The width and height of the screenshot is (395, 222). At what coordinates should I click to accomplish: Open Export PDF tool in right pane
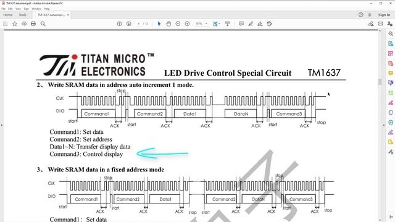click(x=391, y=44)
